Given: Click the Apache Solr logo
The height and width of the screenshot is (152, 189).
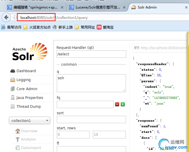Looking at the screenshot, I should [30, 52].
